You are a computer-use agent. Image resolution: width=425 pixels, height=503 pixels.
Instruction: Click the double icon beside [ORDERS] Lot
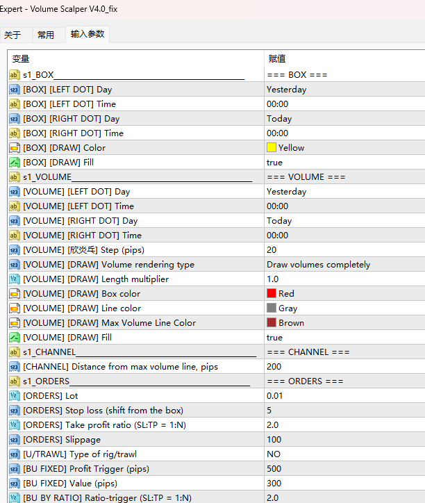point(15,396)
